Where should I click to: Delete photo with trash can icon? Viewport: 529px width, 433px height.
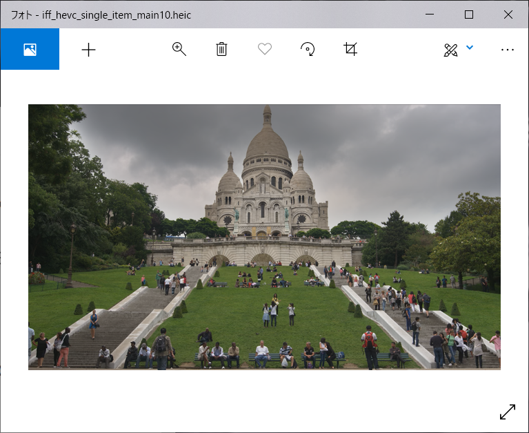pos(221,49)
